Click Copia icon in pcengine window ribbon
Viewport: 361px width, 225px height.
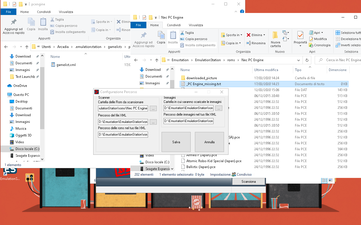31,24
